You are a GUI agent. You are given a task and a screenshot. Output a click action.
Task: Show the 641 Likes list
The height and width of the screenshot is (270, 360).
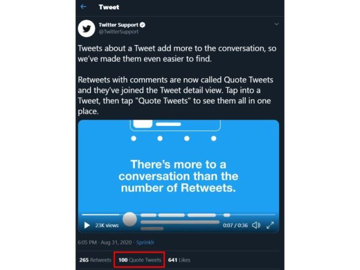(179, 260)
